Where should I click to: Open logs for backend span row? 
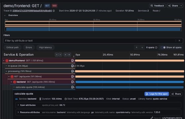(73, 82)
